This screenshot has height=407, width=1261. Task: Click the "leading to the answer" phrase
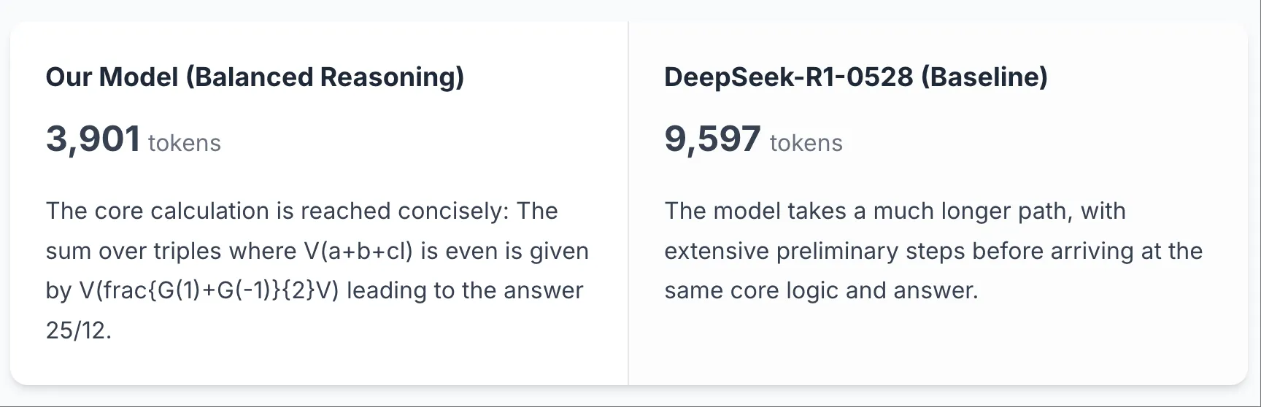point(465,290)
